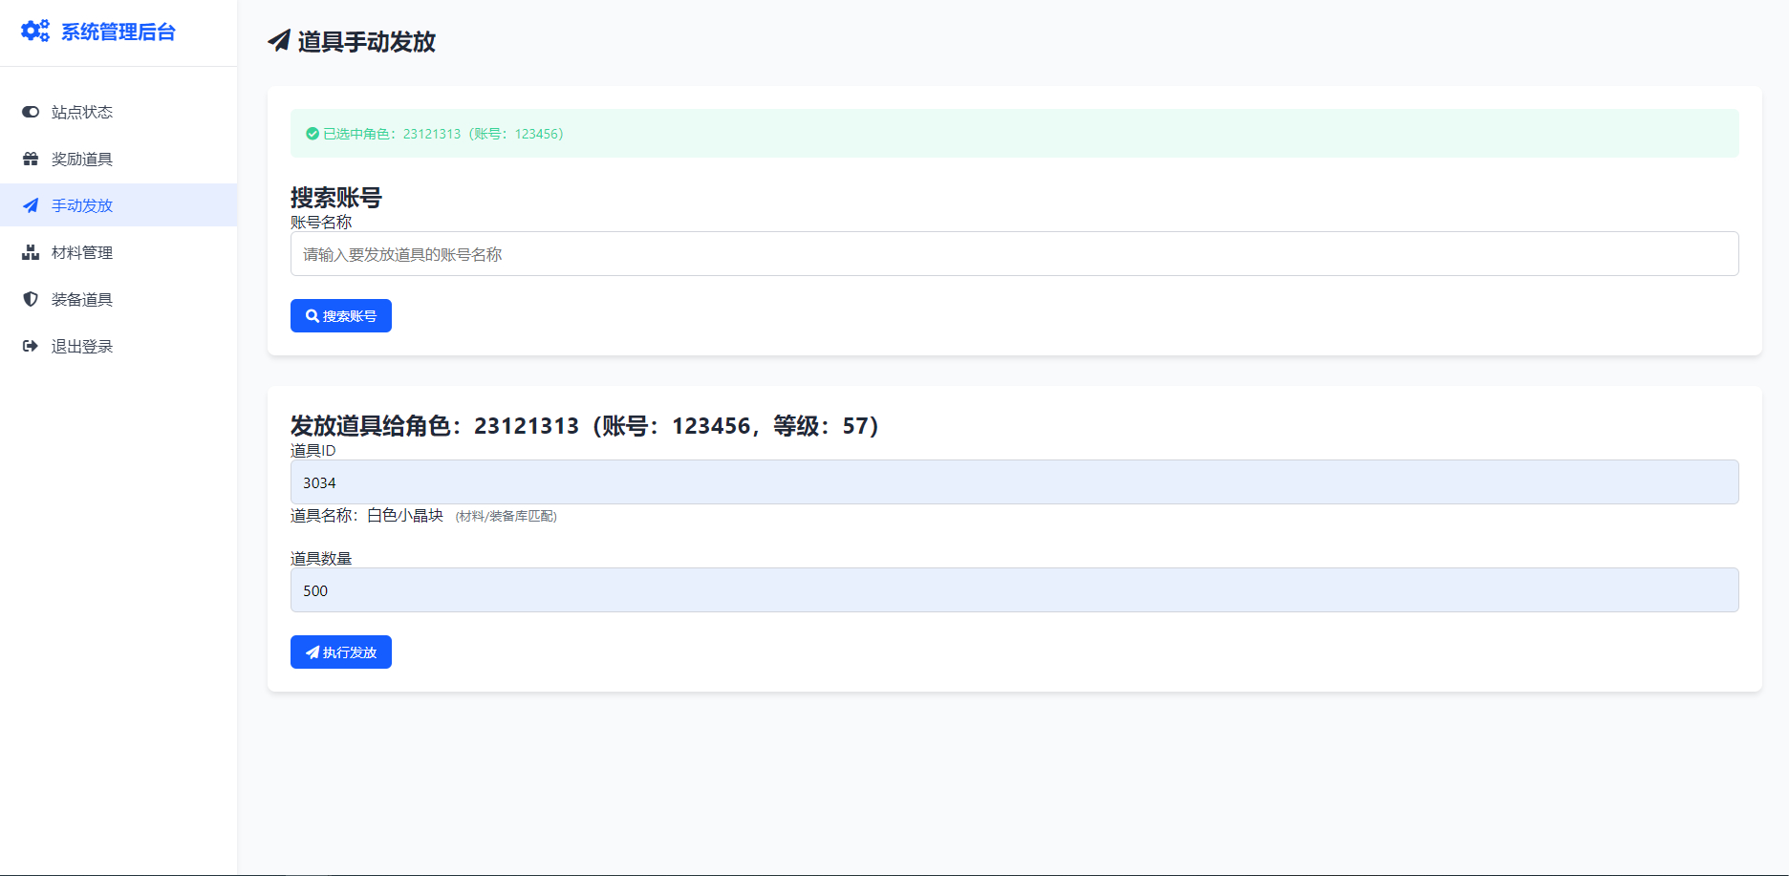Click the toggle icon beside 站点状态
This screenshot has height=876, width=1789.
click(x=31, y=112)
